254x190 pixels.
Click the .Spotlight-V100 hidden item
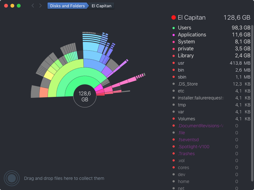coord(193,147)
